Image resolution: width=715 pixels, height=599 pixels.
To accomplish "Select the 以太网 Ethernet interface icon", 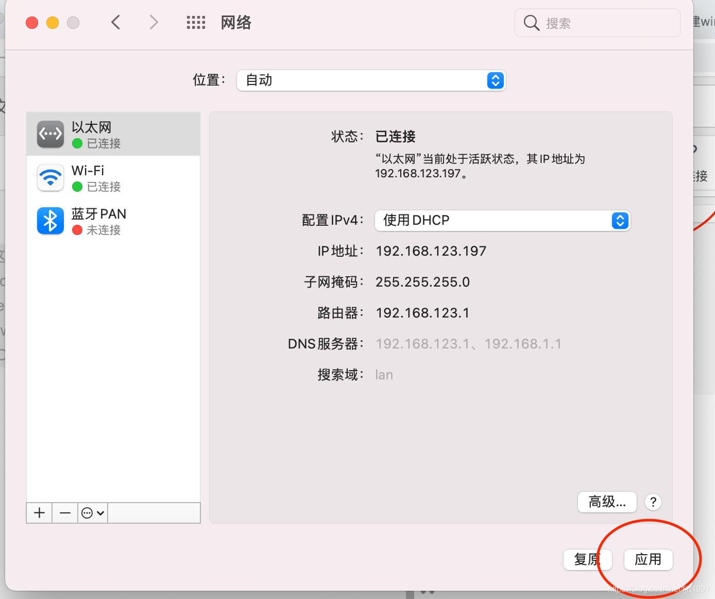I will point(50,134).
